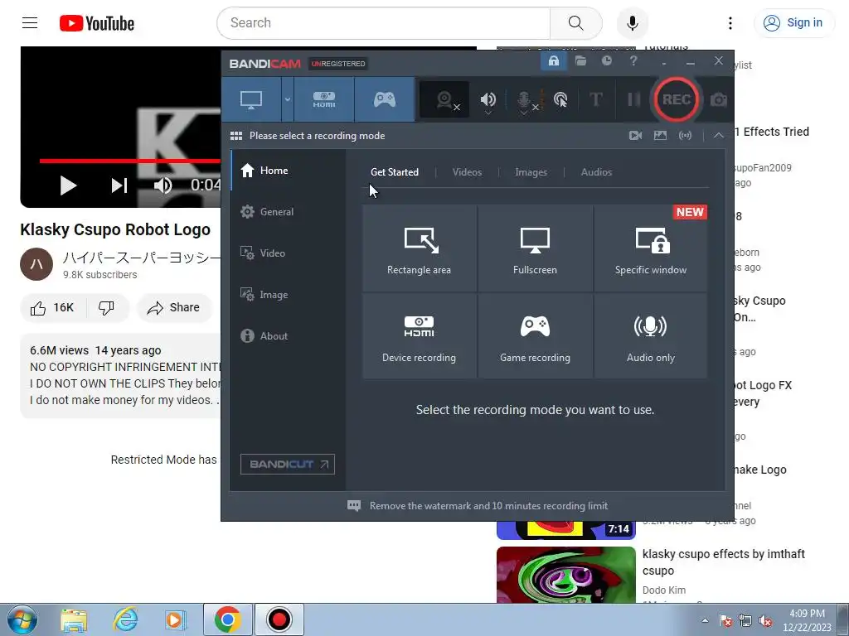Share the Klasky Csupo video
This screenshot has height=636, width=849.
click(174, 308)
